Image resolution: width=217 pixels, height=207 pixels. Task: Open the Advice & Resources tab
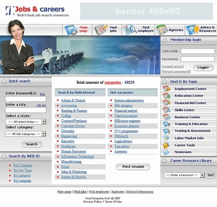coord(201,30)
